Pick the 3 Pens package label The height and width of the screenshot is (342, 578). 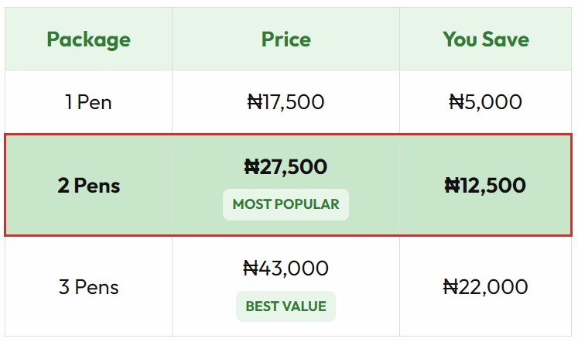[x=88, y=288]
